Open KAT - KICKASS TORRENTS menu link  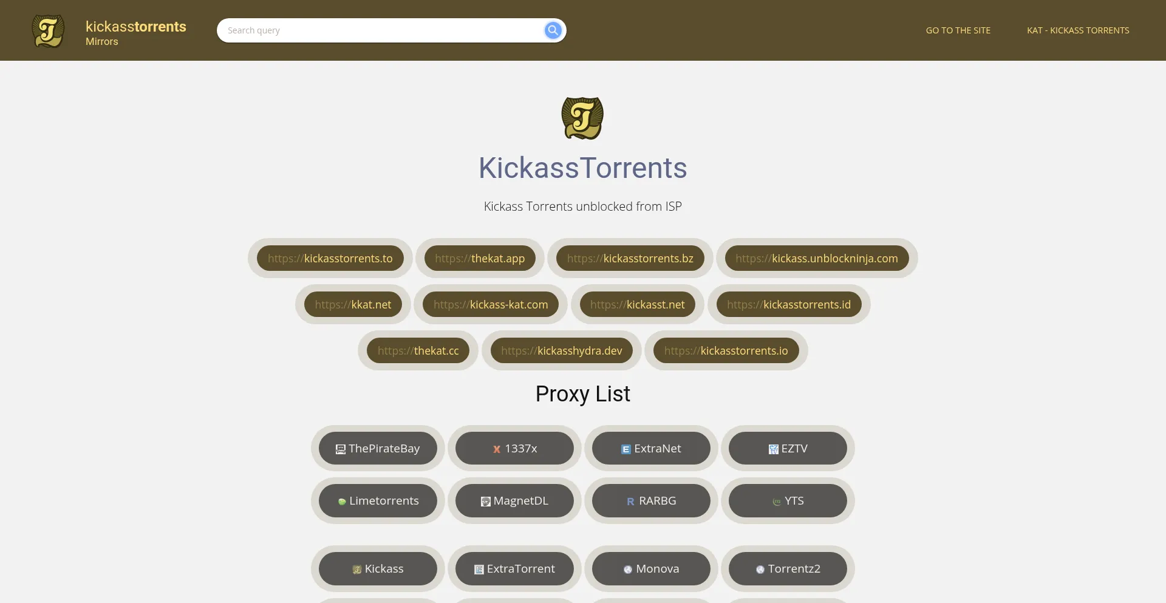[1078, 30]
